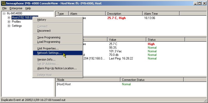This screenshot has width=208, height=103.
Task: Click the 99.3% value cell
Action: [113, 48]
